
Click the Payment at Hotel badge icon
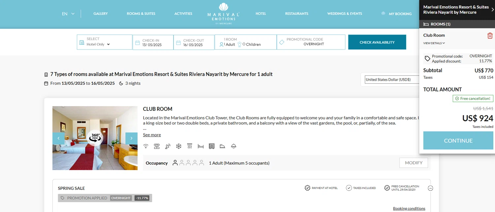pos(307,188)
